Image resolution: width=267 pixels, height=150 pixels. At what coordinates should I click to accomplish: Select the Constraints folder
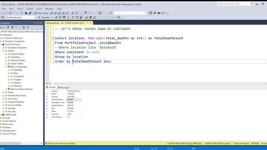pos(18,76)
